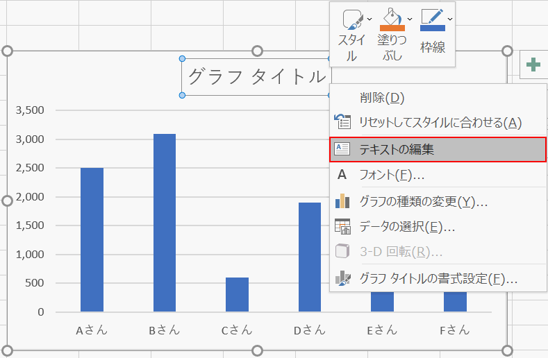Click the select data table icon
Image resolution: width=548 pixels, height=358 pixels.
(x=342, y=226)
